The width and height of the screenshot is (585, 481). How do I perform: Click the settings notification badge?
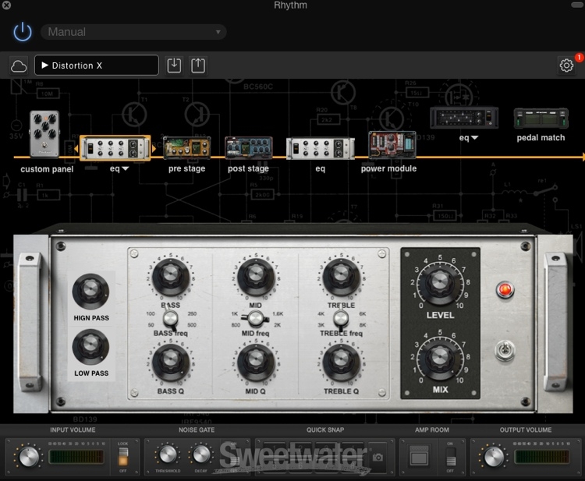[x=579, y=58]
